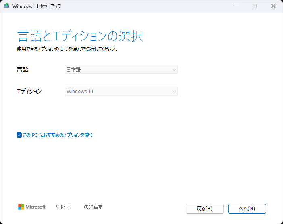The width and height of the screenshot is (283, 224).
Task: Click the エディション field label
Action: (x=29, y=91)
